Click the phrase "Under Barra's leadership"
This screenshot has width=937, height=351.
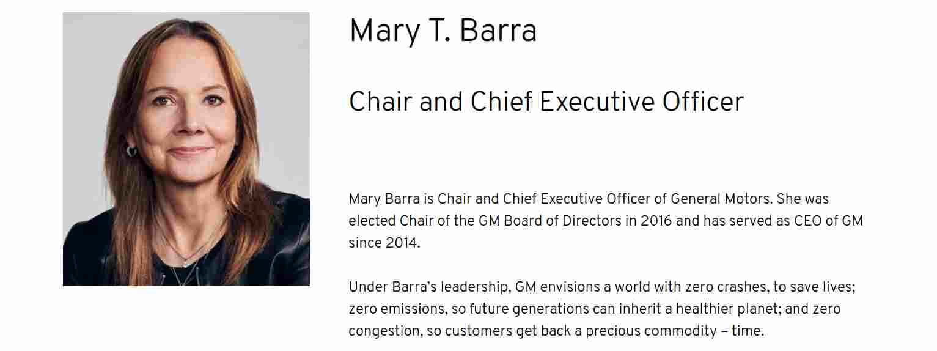(428, 287)
